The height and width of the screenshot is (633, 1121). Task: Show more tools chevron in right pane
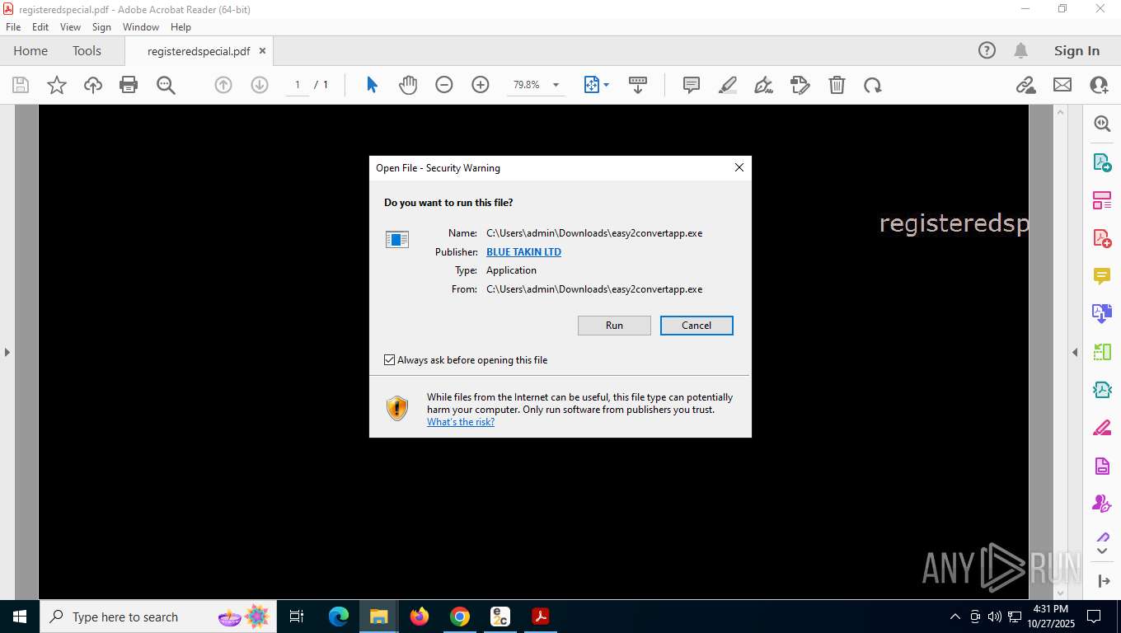(1102, 551)
